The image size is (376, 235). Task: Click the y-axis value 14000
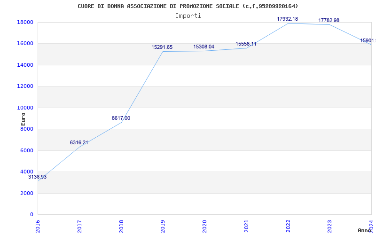tap(25, 65)
